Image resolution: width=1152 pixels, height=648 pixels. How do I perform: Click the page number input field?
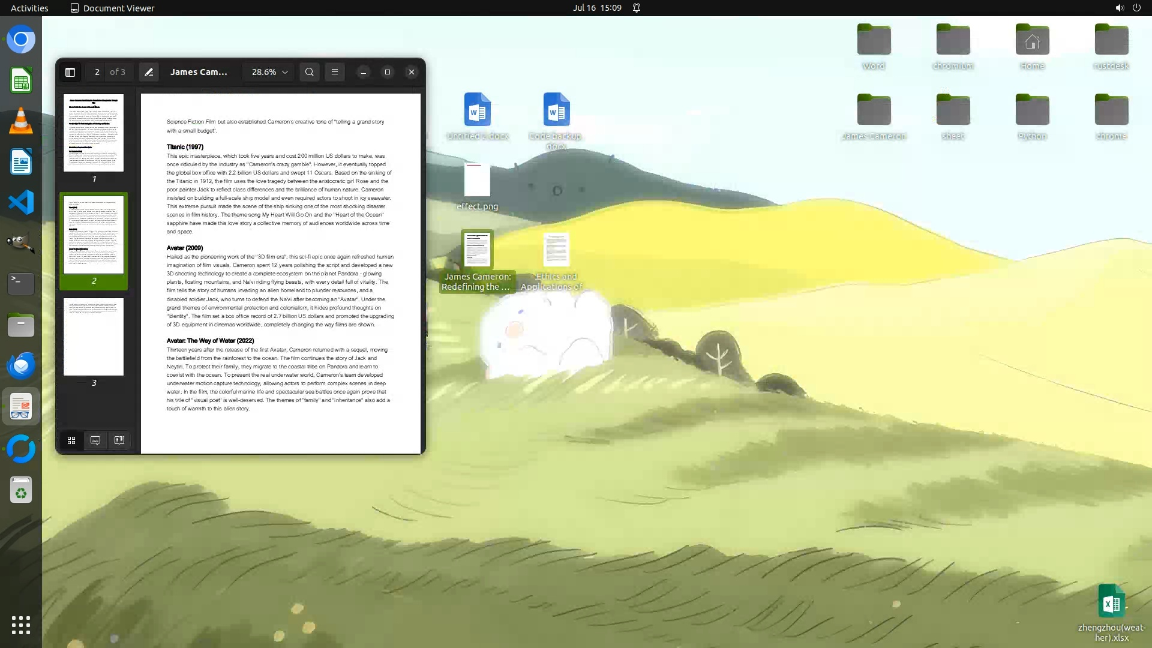[97, 72]
